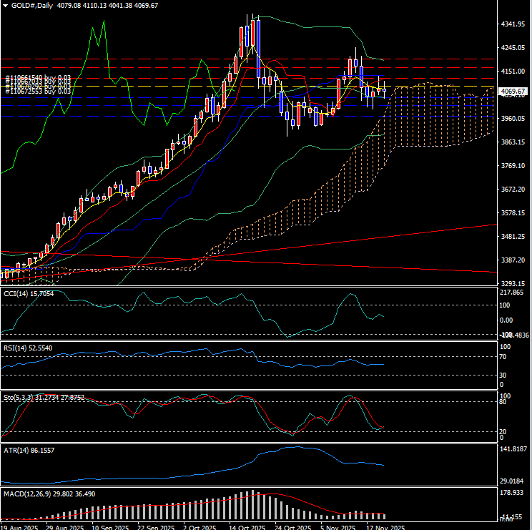Click the triangle icon before GOLD#,Daily title
Viewport: 532px width, 530px height.
(6, 5)
